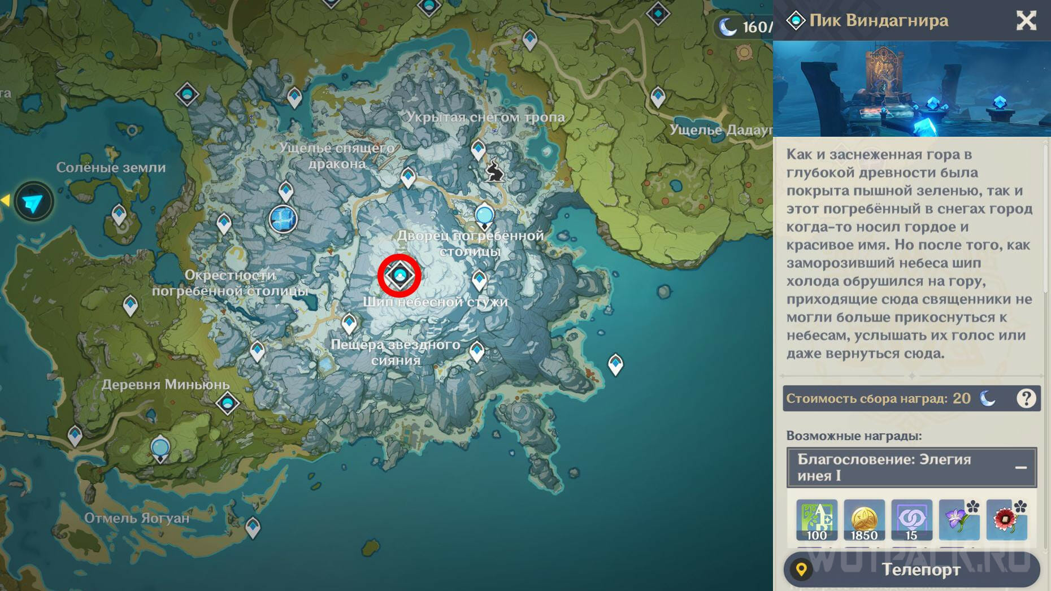
Task: Click the black rabbit map icon
Action: click(495, 171)
